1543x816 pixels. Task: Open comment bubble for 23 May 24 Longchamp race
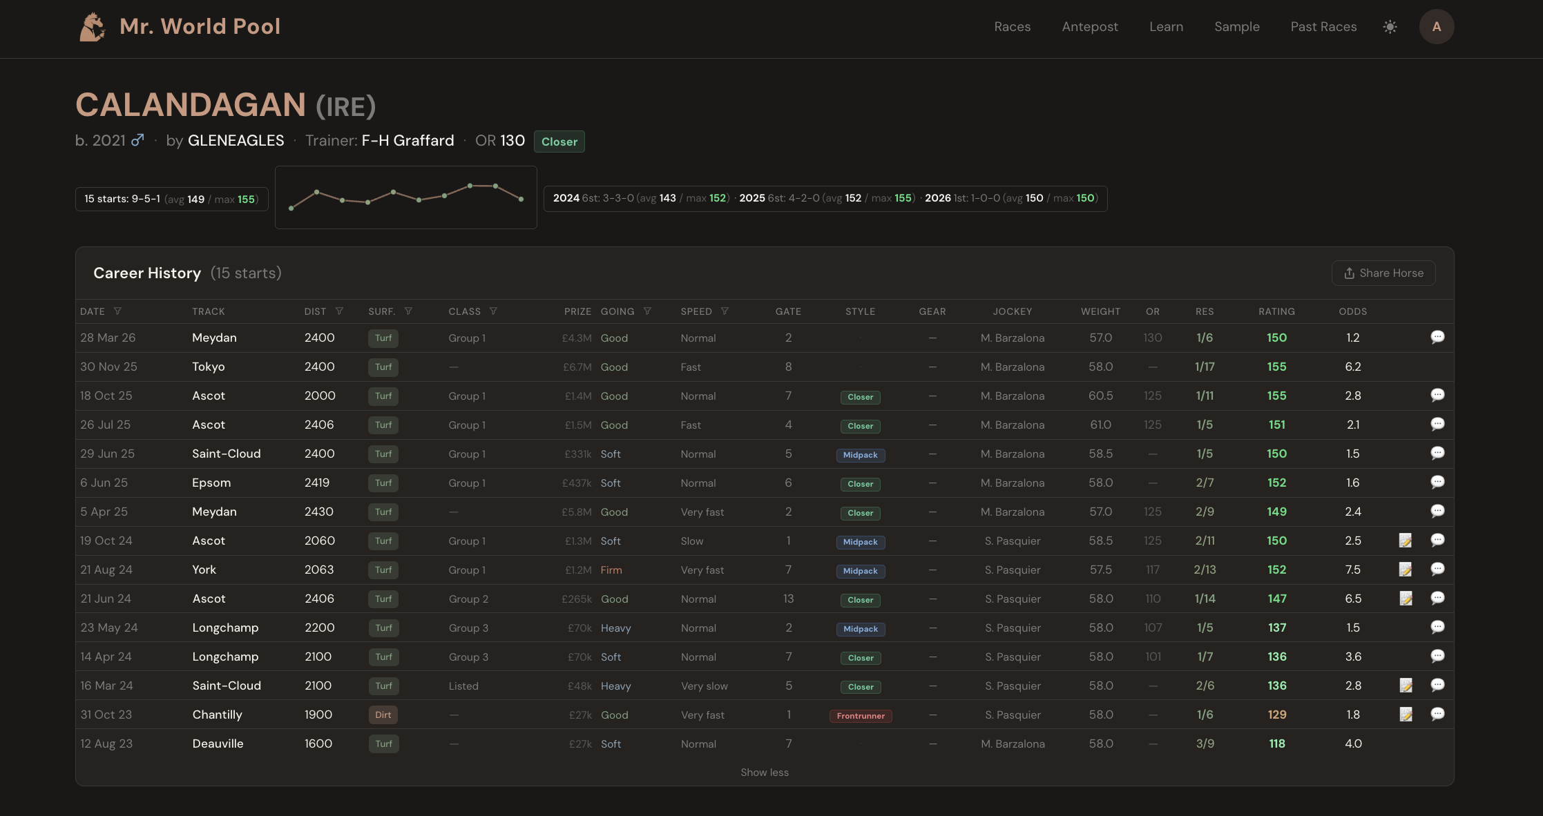(1437, 627)
